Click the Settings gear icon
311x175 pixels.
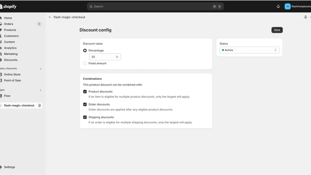pyautogui.click(x=1, y=167)
